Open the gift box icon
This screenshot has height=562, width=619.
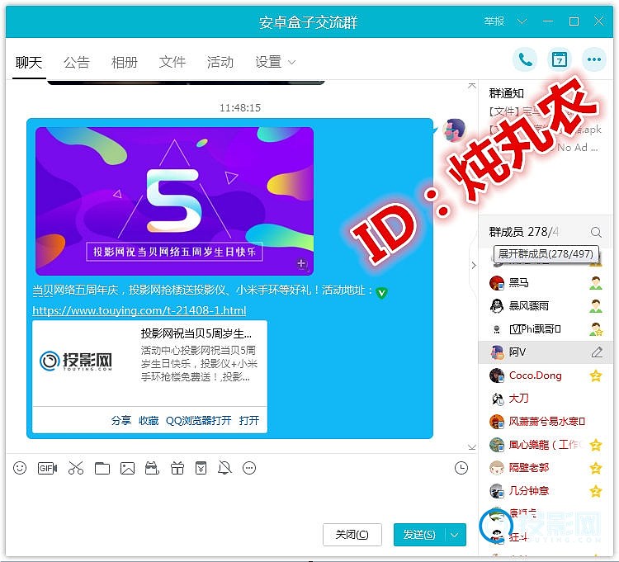[177, 469]
